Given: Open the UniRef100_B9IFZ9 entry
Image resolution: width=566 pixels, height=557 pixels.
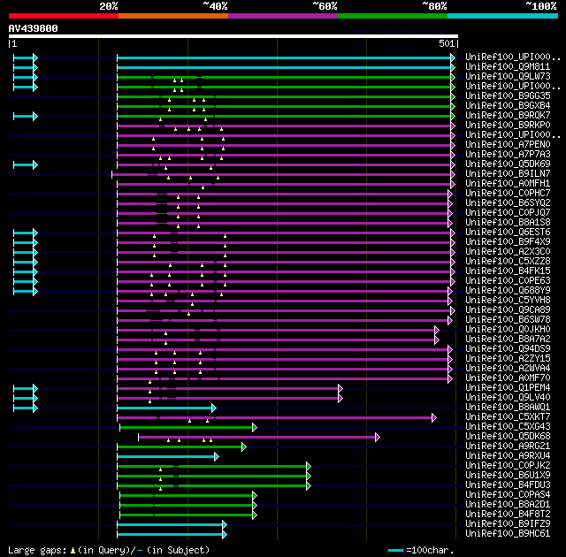Looking at the screenshot, I should pyautogui.click(x=508, y=524).
